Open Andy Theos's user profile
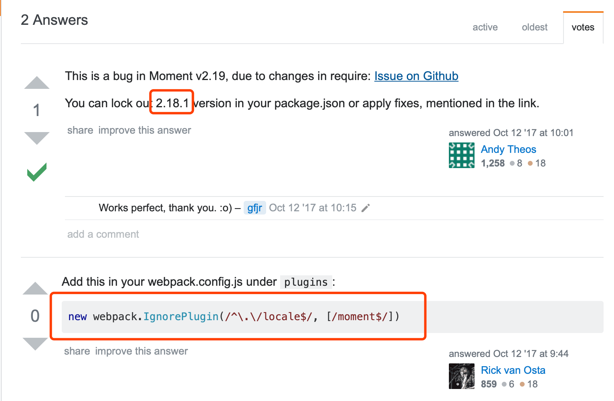The height and width of the screenshot is (401, 614). pos(508,149)
